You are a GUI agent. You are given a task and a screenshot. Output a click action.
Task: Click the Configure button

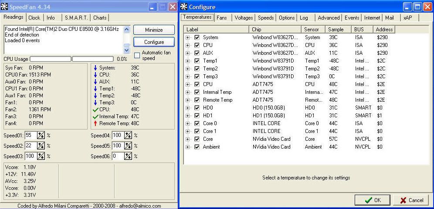coord(154,42)
